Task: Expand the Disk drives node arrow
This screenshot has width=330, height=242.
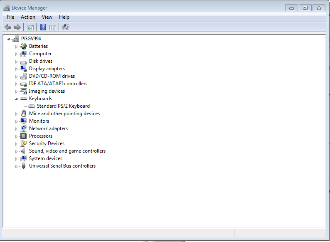Action: tap(16, 62)
